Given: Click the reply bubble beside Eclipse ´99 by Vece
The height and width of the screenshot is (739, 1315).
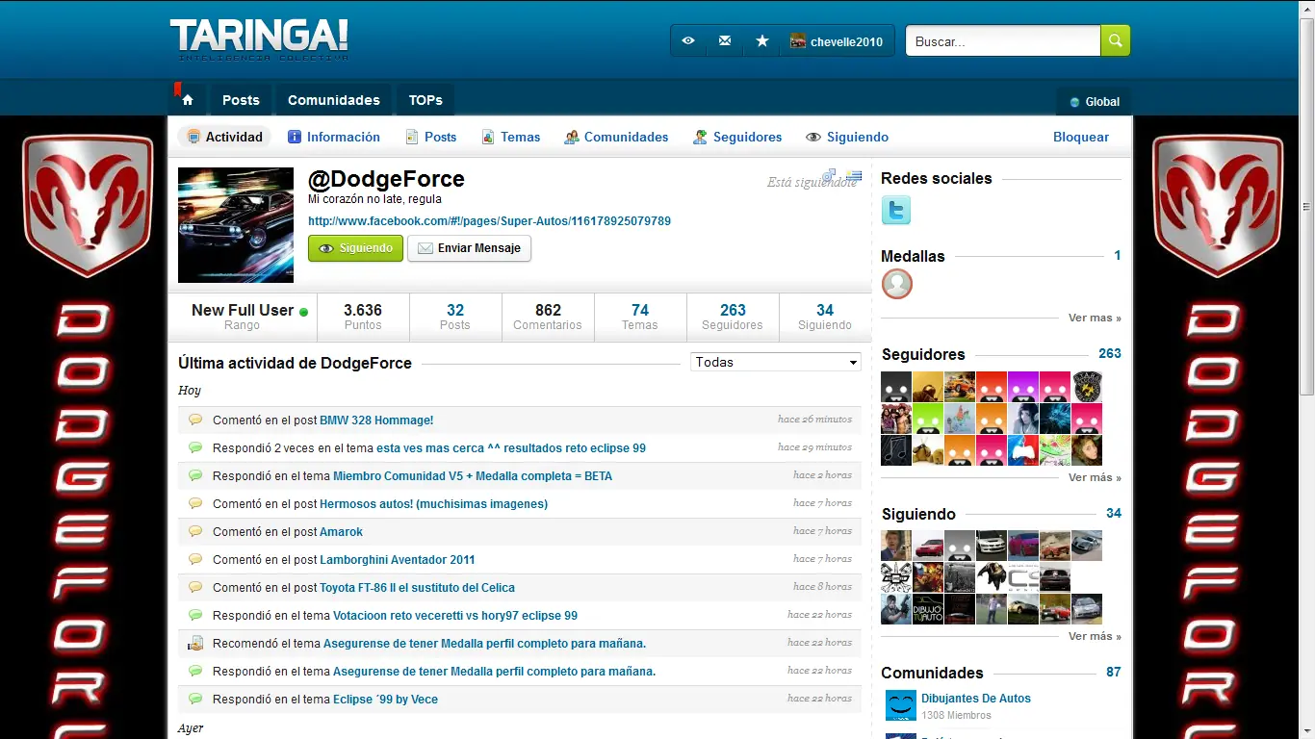Looking at the screenshot, I should pos(195,699).
